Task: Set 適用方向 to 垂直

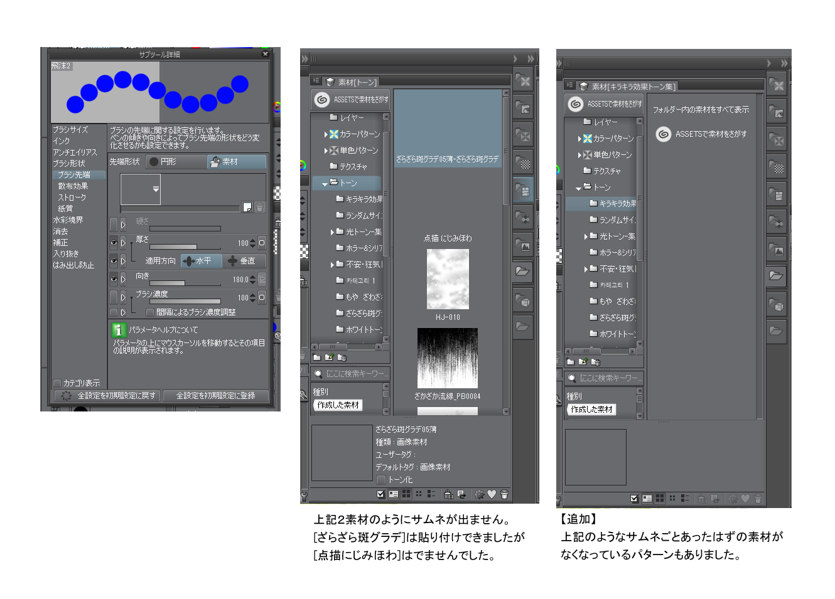Action: click(x=244, y=261)
